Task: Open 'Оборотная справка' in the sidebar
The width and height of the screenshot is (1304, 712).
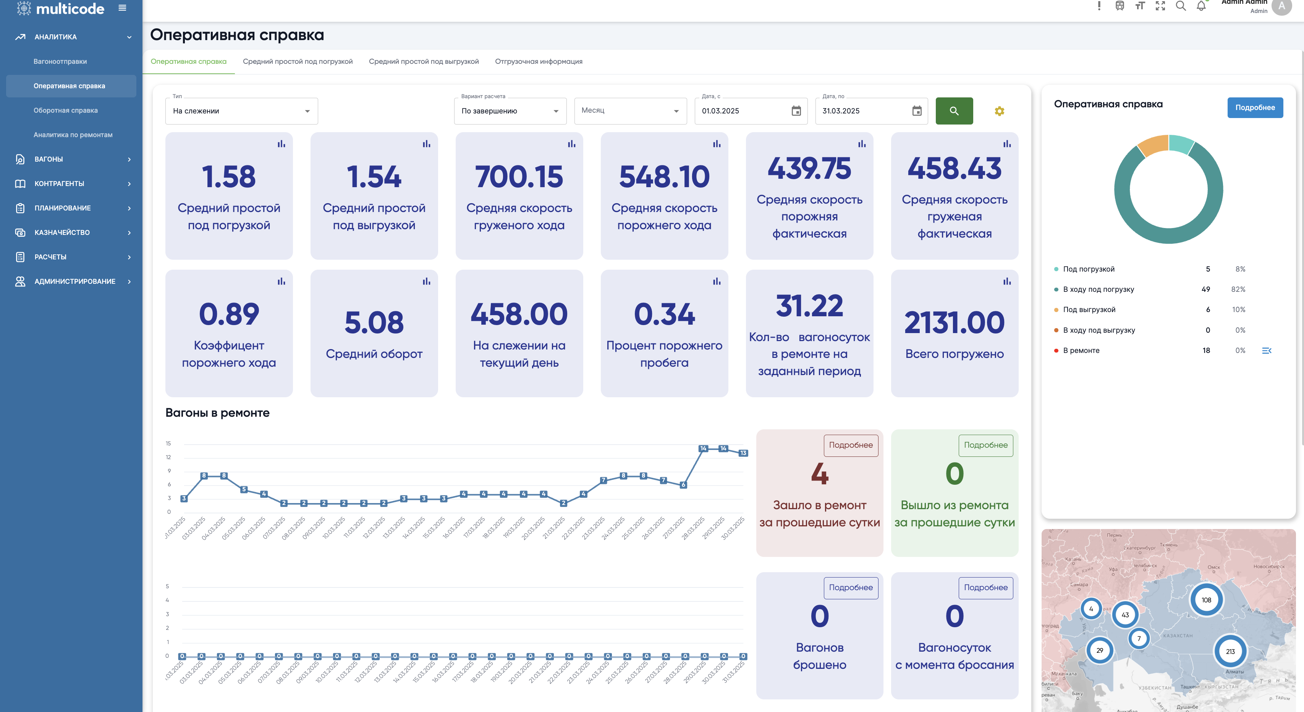Action: click(x=65, y=110)
